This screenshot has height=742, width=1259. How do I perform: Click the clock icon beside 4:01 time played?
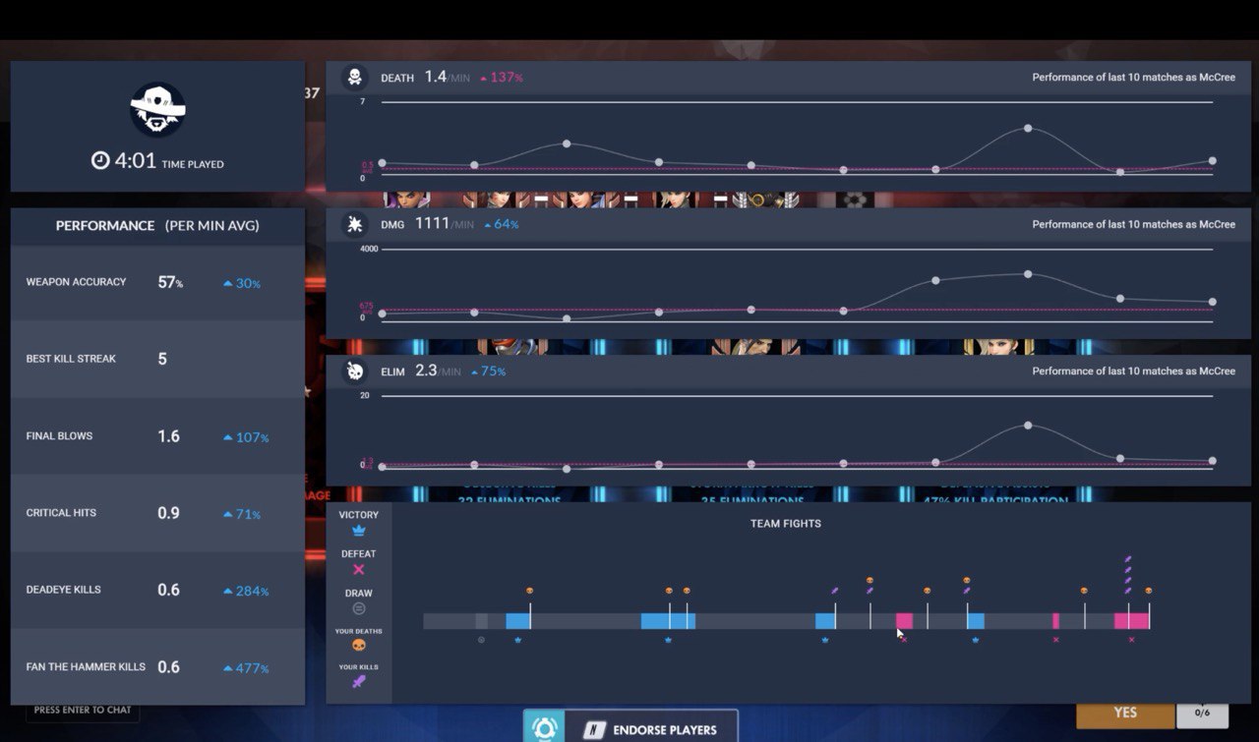[x=100, y=160]
